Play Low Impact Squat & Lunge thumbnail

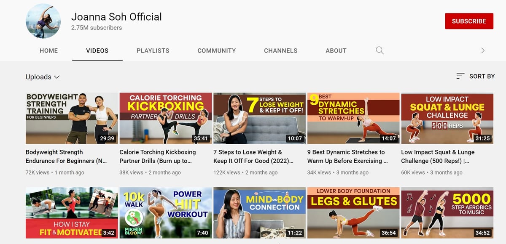pos(447,118)
